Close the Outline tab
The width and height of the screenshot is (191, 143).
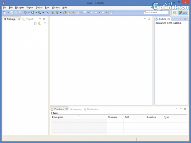point(168,19)
